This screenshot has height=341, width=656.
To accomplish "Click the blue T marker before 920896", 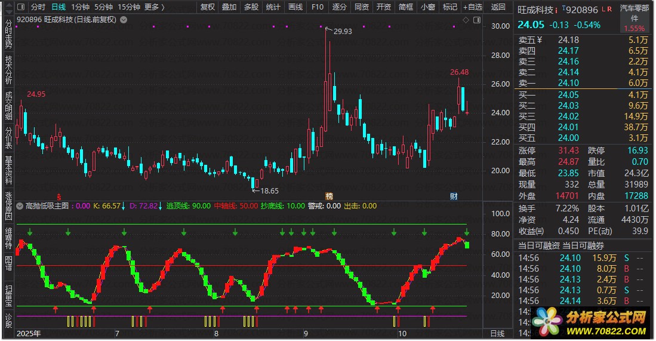I will pos(563,8).
